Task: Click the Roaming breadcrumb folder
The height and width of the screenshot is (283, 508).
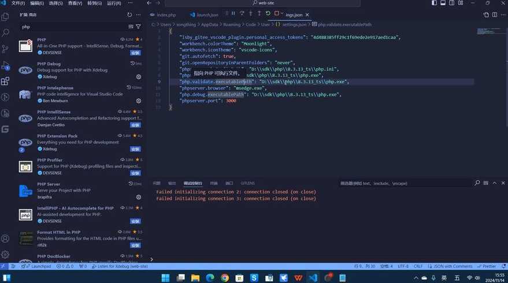Action: (232, 25)
